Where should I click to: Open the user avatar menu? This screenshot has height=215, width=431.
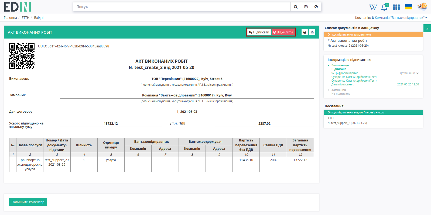coord(422,6)
